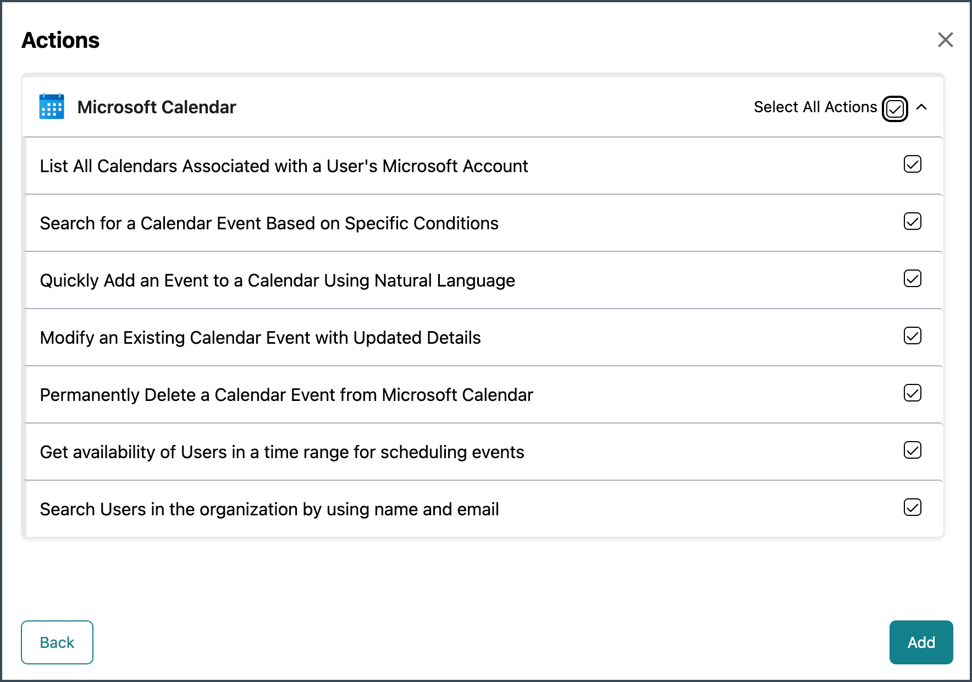Image resolution: width=972 pixels, height=682 pixels.
Task: Click 'Search Users in the organization by using name' text
Action: (229, 509)
